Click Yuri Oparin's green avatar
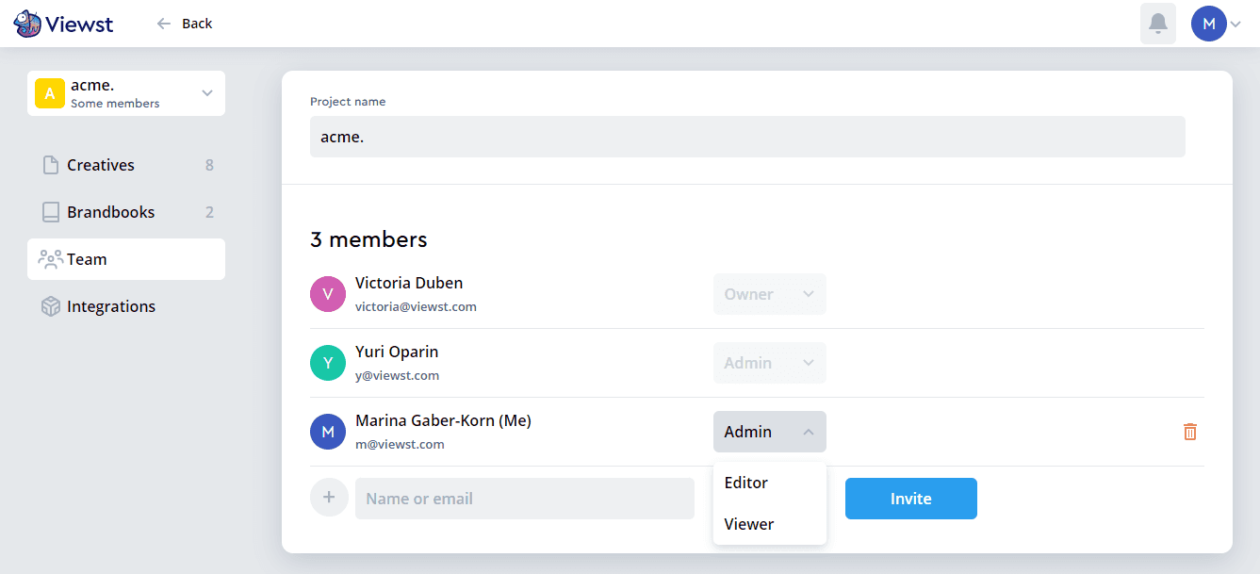Viewport: 1260px width, 574px height. point(327,362)
